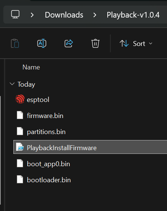Click the Delete trash can icon
Image resolution: width=167 pixels, height=211 pixels.
(95, 43)
